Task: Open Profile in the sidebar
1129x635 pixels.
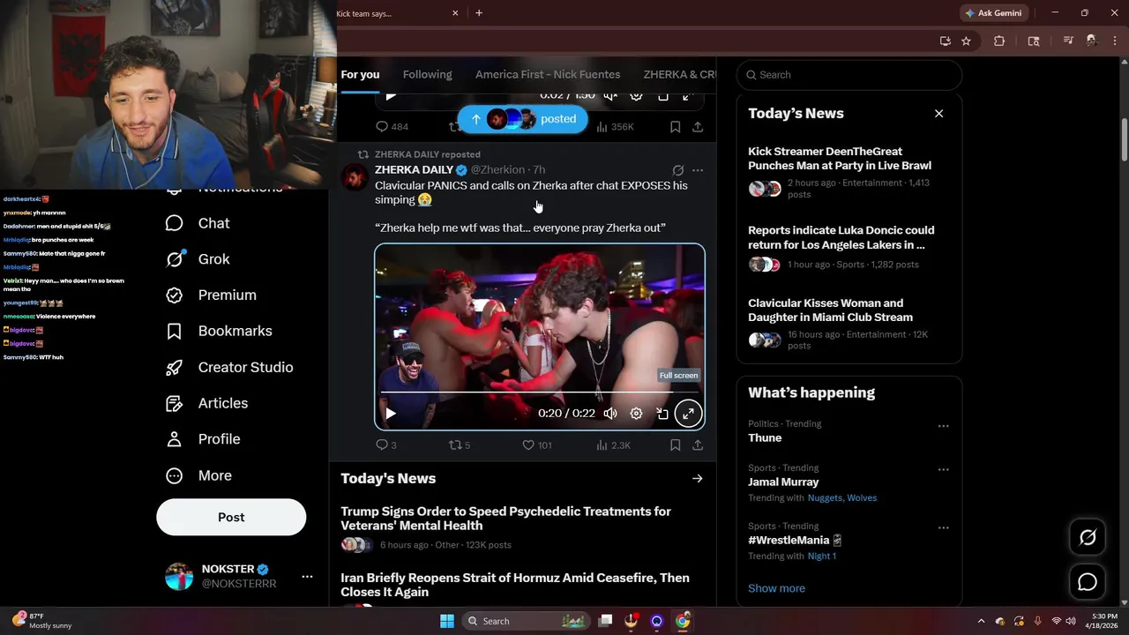Action: 203,439
